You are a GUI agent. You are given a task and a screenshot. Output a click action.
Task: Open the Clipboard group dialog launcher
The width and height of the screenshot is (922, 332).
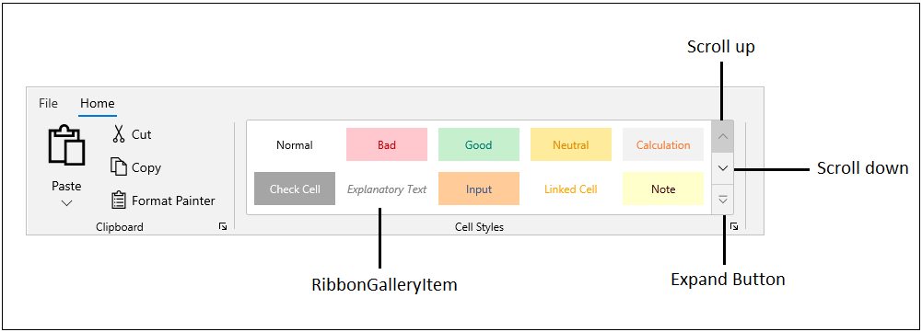pos(223,226)
